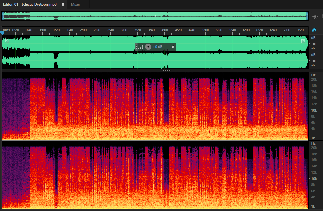Click the 2:00 mark on the time ruler

click(83, 30)
